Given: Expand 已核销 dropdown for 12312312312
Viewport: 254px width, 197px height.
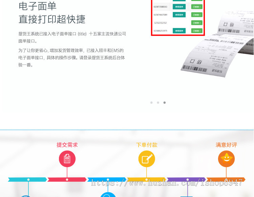Looking at the screenshot, I should tap(197, 23).
